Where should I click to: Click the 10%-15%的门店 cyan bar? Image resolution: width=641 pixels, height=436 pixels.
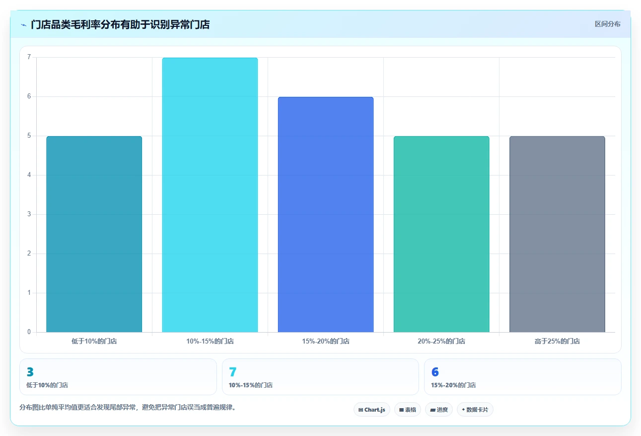point(210,195)
